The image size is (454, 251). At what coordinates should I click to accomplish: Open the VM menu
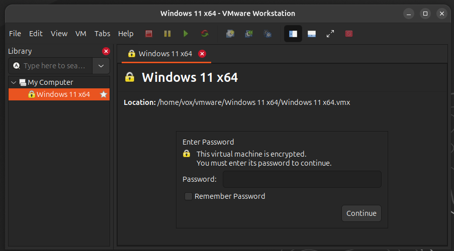pos(81,34)
